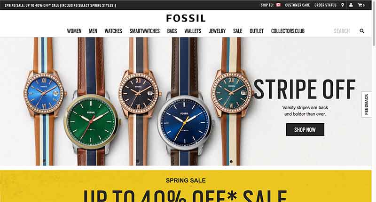This screenshot has height=202, width=376.
Task: Click the search magnifier icon
Action: 362,31
